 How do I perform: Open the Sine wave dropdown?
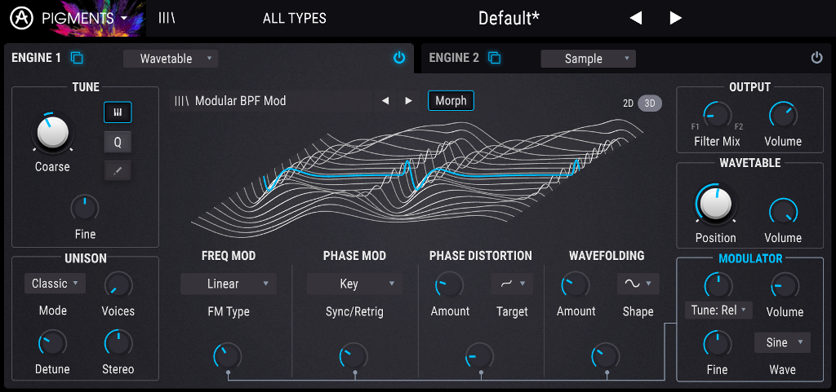tap(782, 342)
